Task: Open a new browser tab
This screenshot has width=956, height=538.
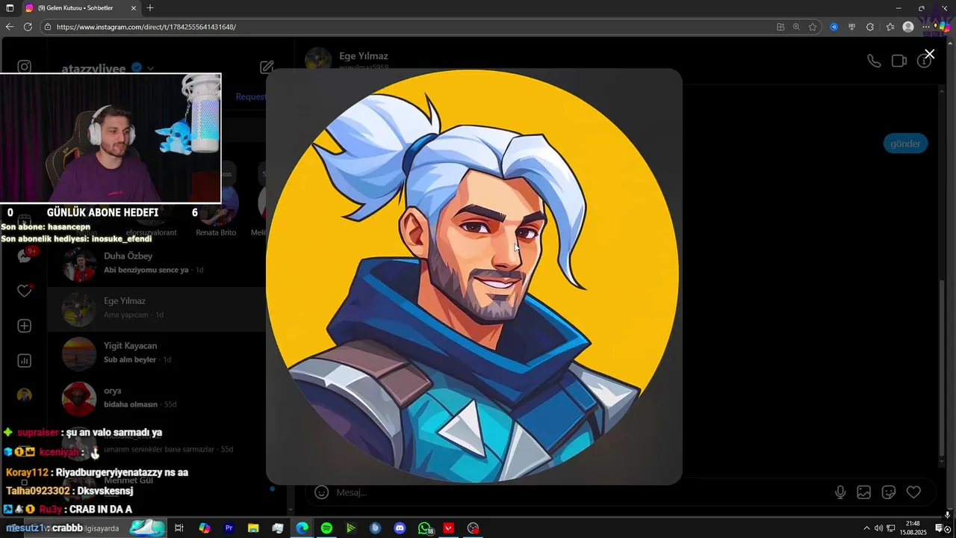Action: pyautogui.click(x=150, y=7)
